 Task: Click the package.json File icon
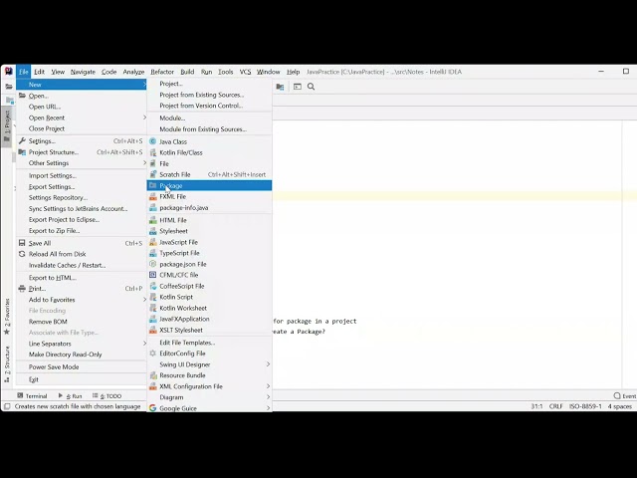(152, 264)
